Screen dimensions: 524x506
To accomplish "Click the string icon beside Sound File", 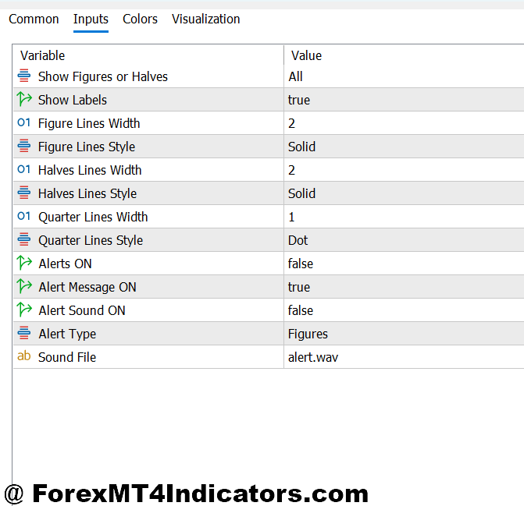I will coord(23,357).
